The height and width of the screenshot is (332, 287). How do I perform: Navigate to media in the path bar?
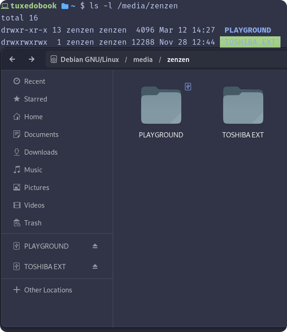click(x=143, y=60)
